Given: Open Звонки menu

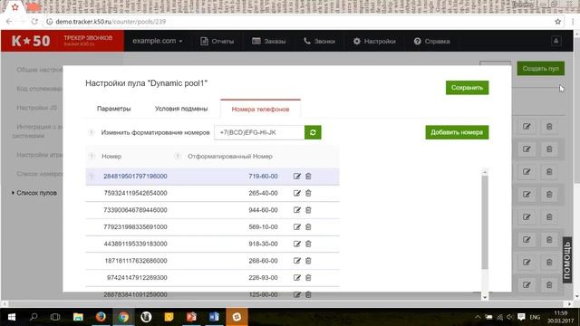Looking at the screenshot, I should [320, 41].
